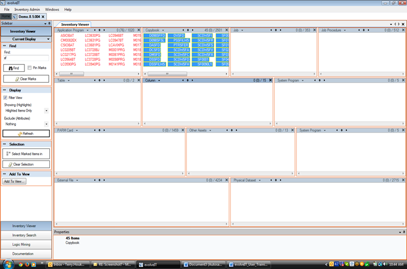Click left arrow in Application Program panel header
The height and width of the screenshot is (269, 407).
coord(95,30)
